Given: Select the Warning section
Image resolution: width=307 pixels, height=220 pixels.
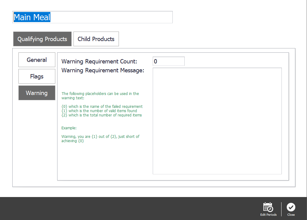Looking at the screenshot, I should click(37, 93).
